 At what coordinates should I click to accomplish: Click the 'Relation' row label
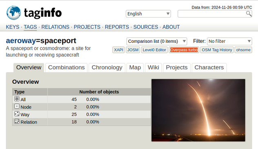click(29, 122)
